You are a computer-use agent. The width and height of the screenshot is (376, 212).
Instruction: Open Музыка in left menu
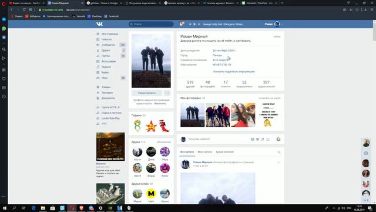(106, 67)
